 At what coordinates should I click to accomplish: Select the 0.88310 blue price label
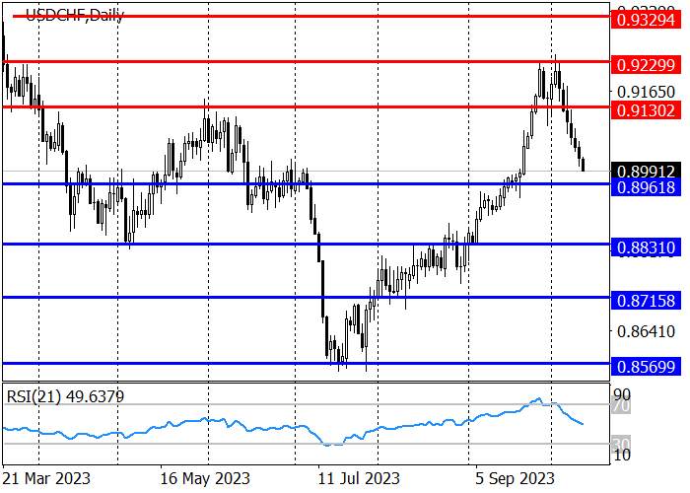click(646, 247)
